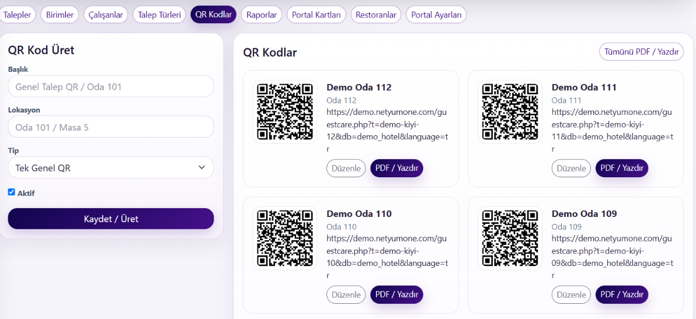The image size is (696, 319).
Task: Click the Tümünü PDF / Yazdır button
Action: point(641,51)
